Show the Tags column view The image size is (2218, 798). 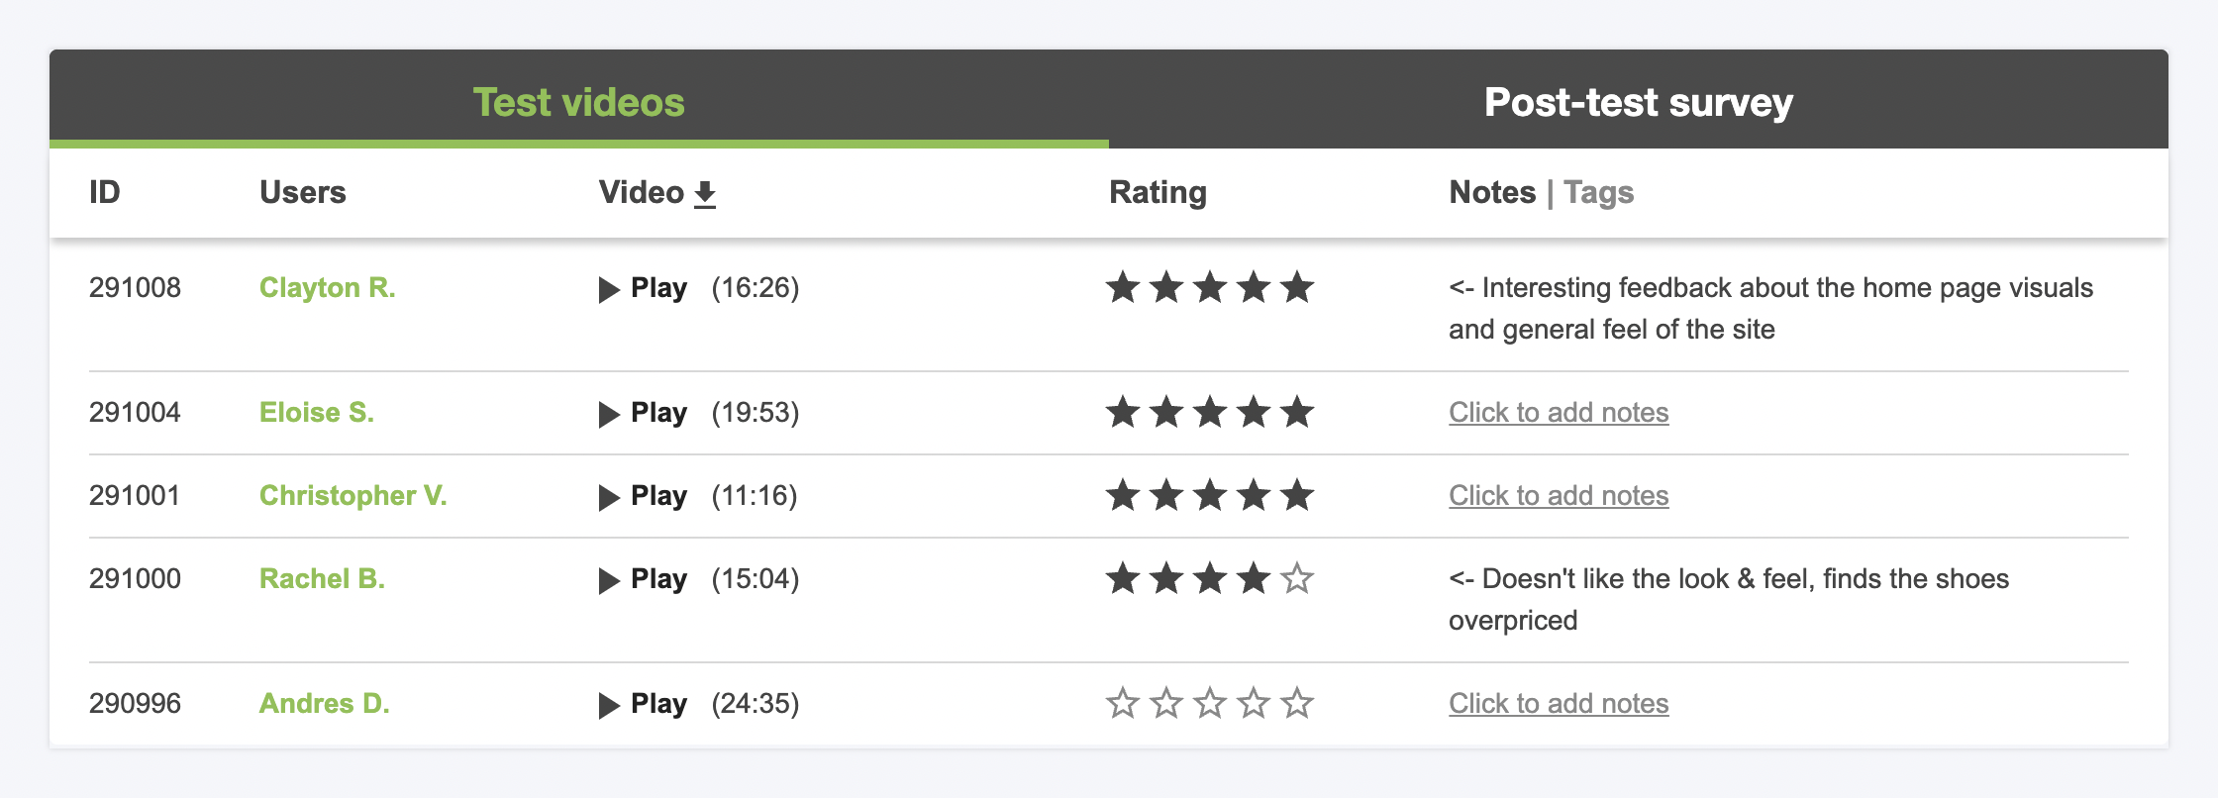(1598, 192)
